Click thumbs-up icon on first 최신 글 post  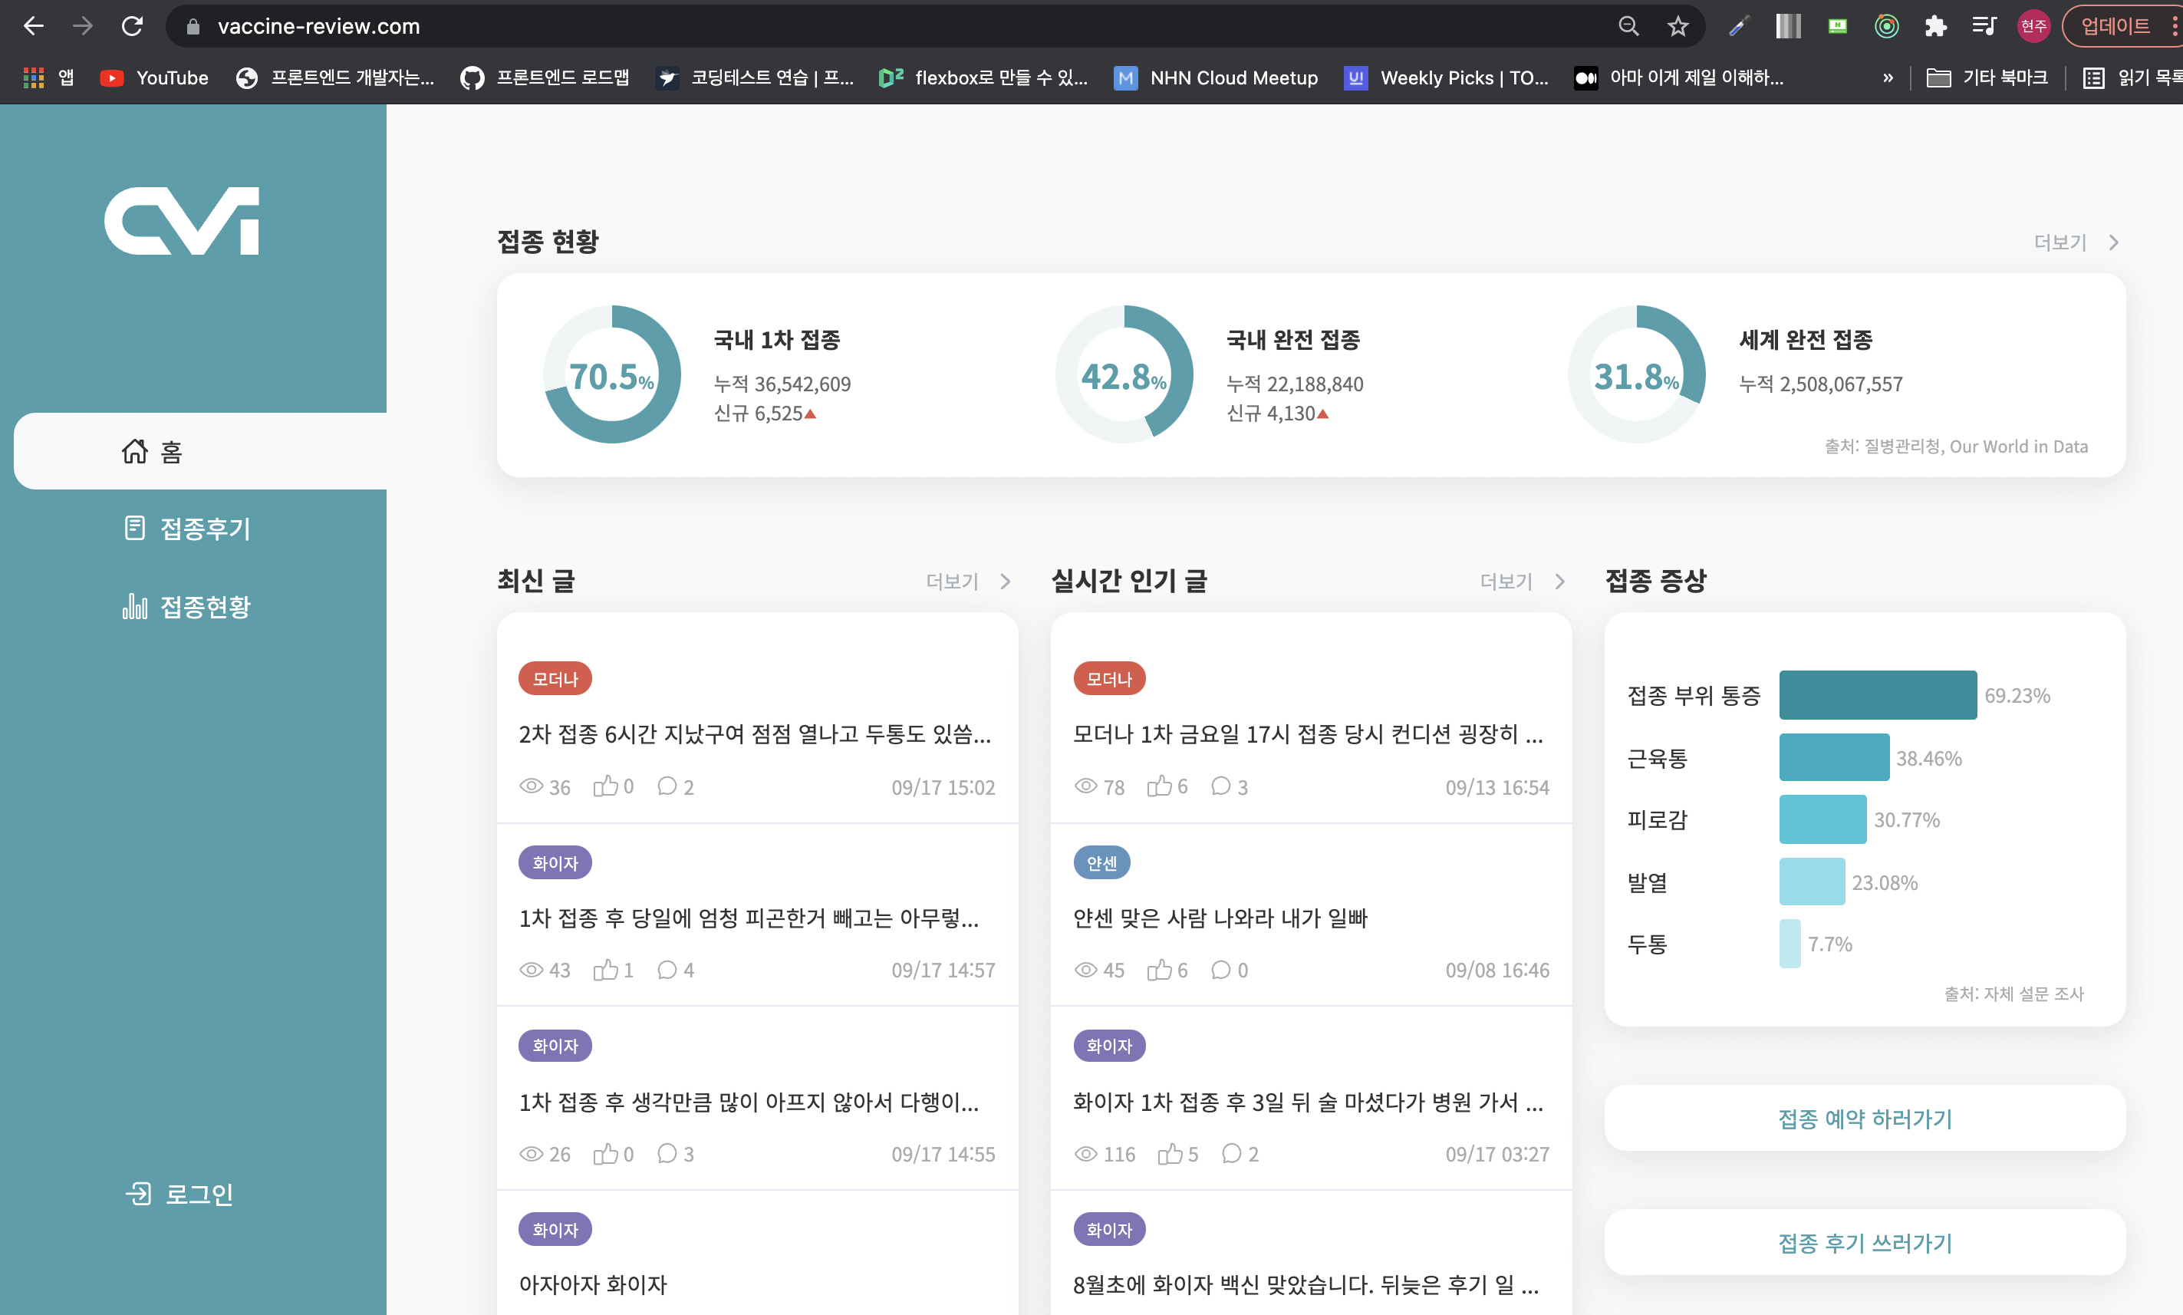(606, 786)
